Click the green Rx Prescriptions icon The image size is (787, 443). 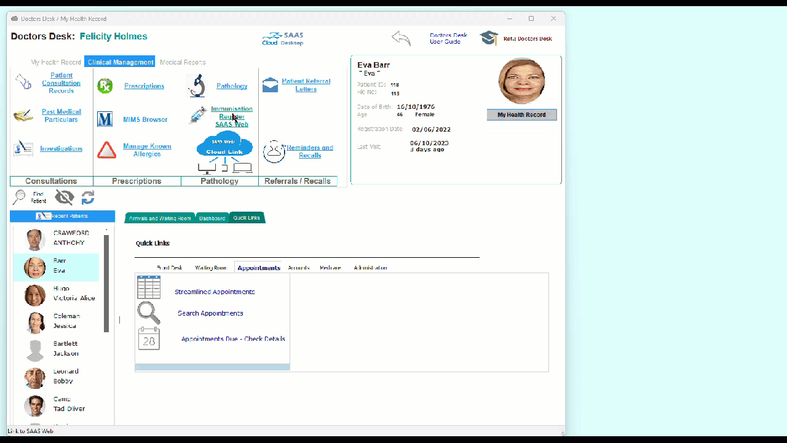pyautogui.click(x=105, y=86)
